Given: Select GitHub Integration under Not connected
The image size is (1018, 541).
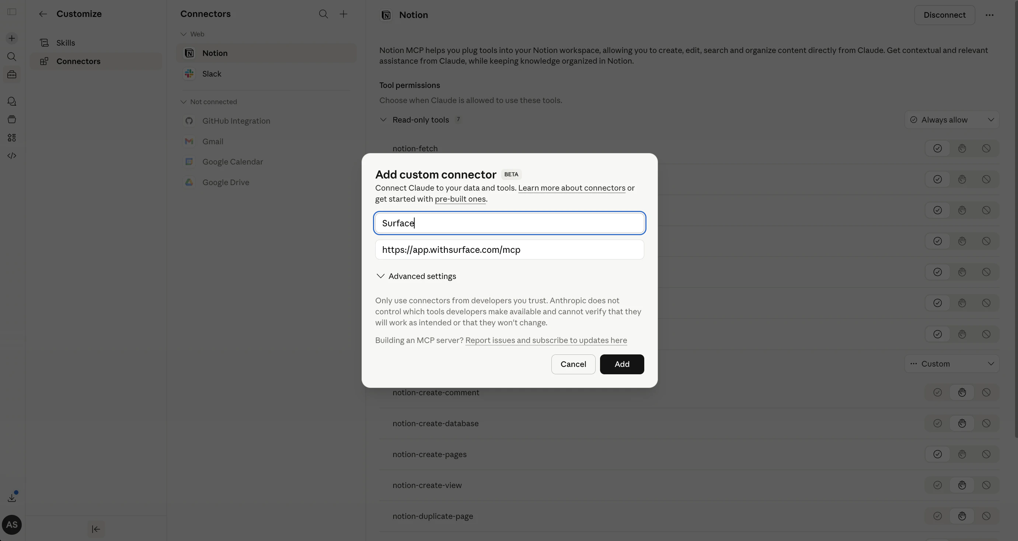Looking at the screenshot, I should click(x=236, y=121).
